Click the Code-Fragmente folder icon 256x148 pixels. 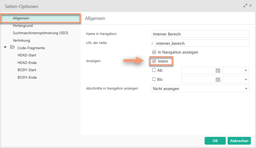12,47
